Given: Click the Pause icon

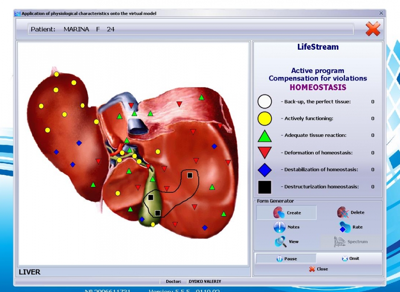Looking at the screenshot, I should click(280, 259).
